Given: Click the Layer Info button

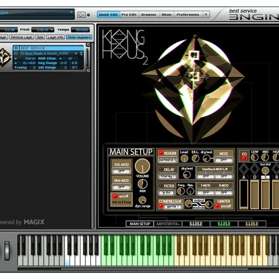Looking at the screenshot, I should 55,37.
